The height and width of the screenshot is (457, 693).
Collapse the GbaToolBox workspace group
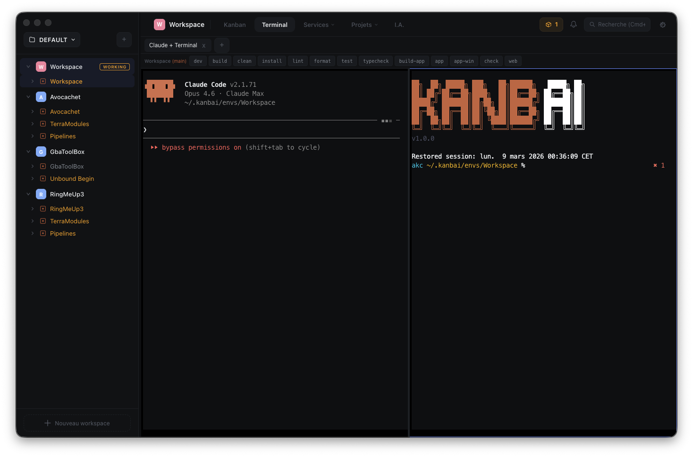pos(28,152)
